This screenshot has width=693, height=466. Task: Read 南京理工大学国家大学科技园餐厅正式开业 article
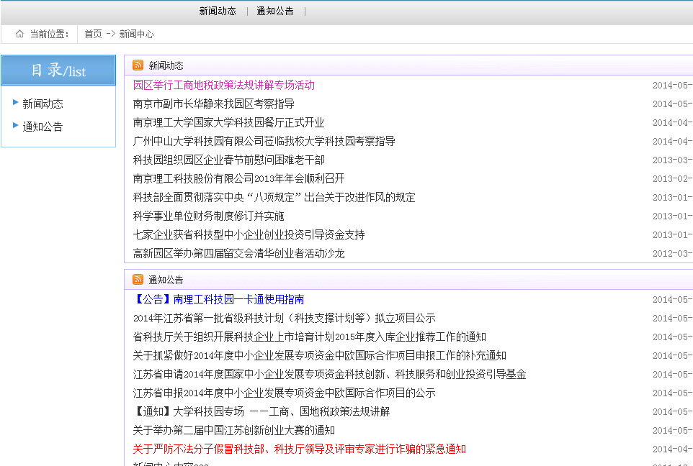coord(229,122)
